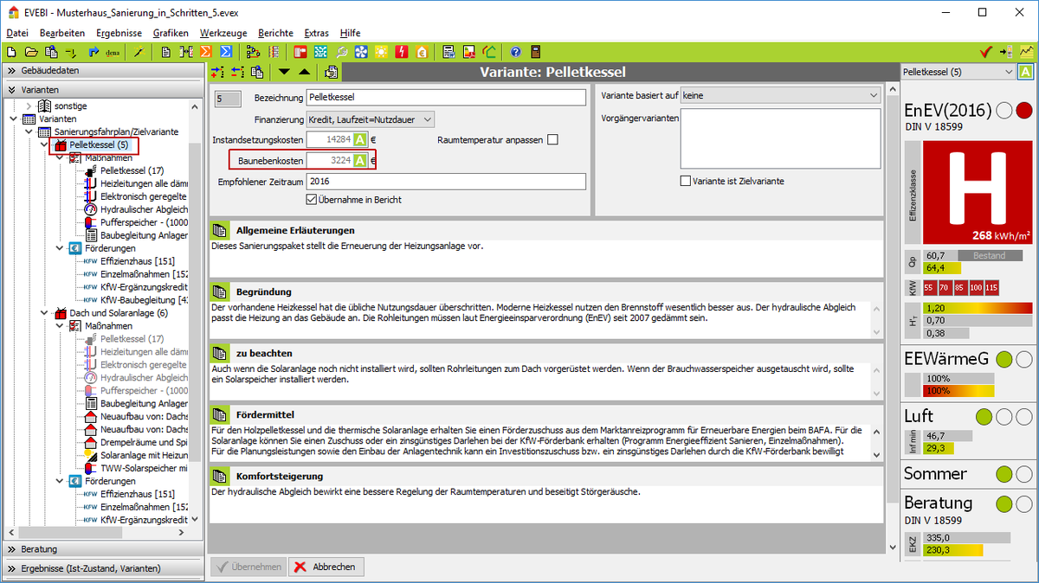
Task: Open the Datei menu
Action: (x=17, y=33)
